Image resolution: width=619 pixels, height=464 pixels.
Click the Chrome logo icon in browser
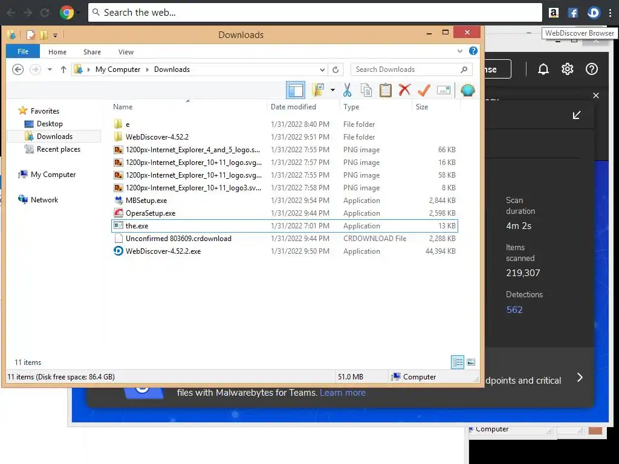[x=66, y=13]
